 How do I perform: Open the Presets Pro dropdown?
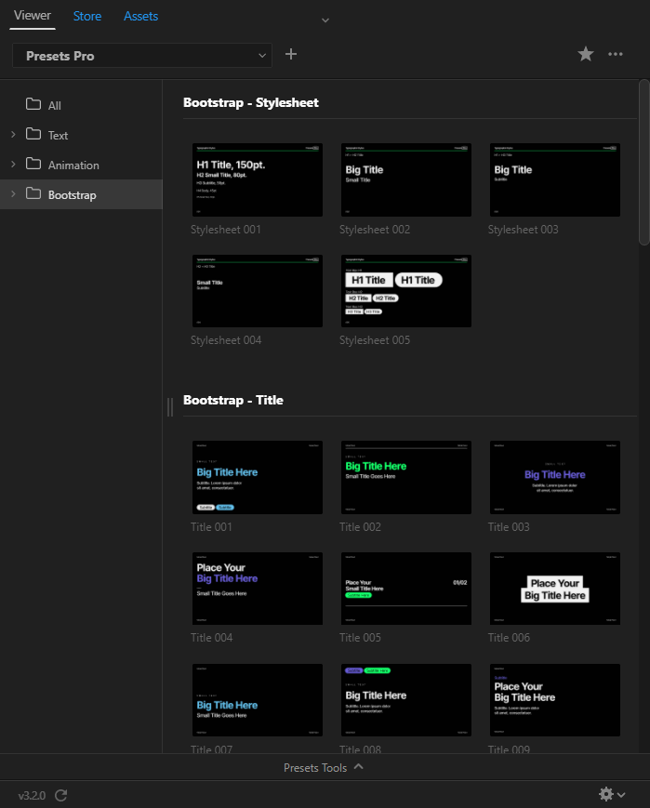tap(142, 56)
